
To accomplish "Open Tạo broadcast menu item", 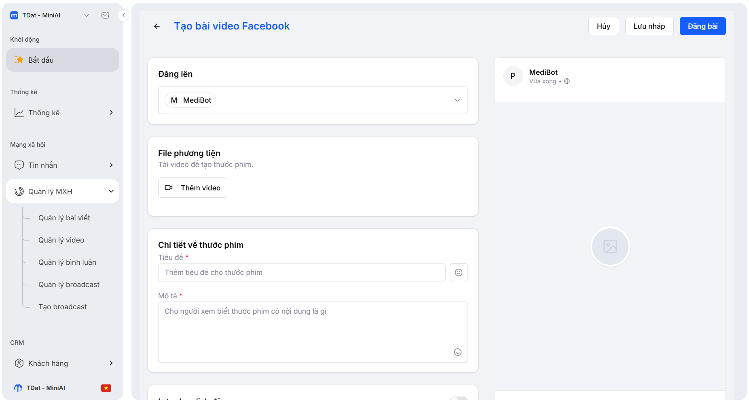I will 63,307.
